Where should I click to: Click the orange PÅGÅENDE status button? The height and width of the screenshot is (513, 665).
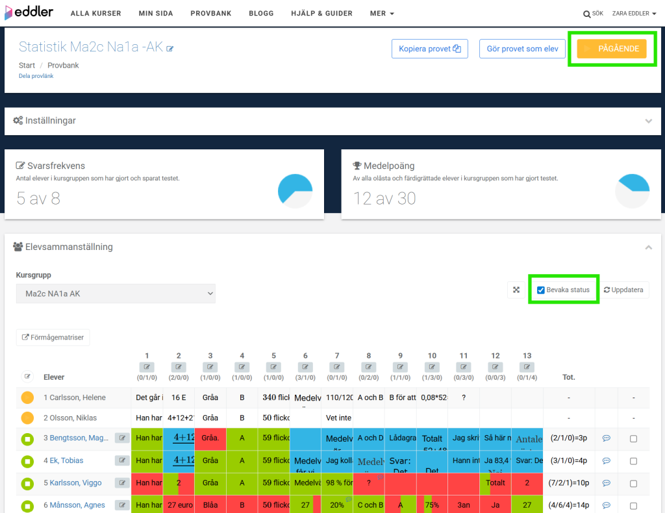612,49
